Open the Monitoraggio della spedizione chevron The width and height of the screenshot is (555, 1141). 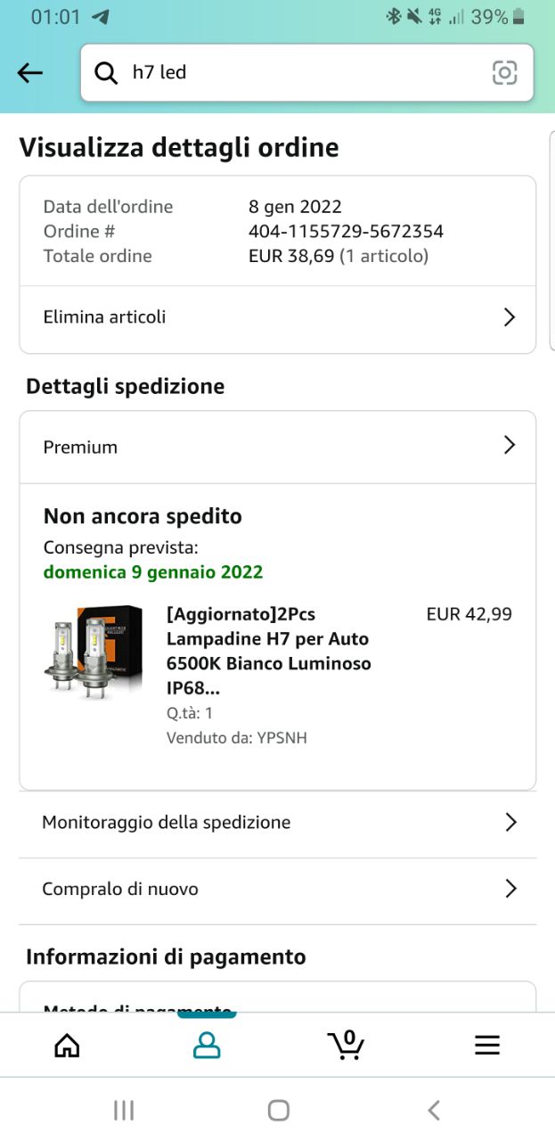coord(510,822)
